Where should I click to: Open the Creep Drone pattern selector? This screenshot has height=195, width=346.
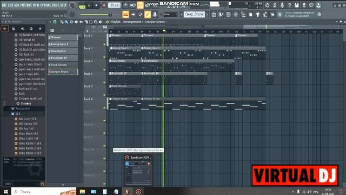tap(194, 15)
